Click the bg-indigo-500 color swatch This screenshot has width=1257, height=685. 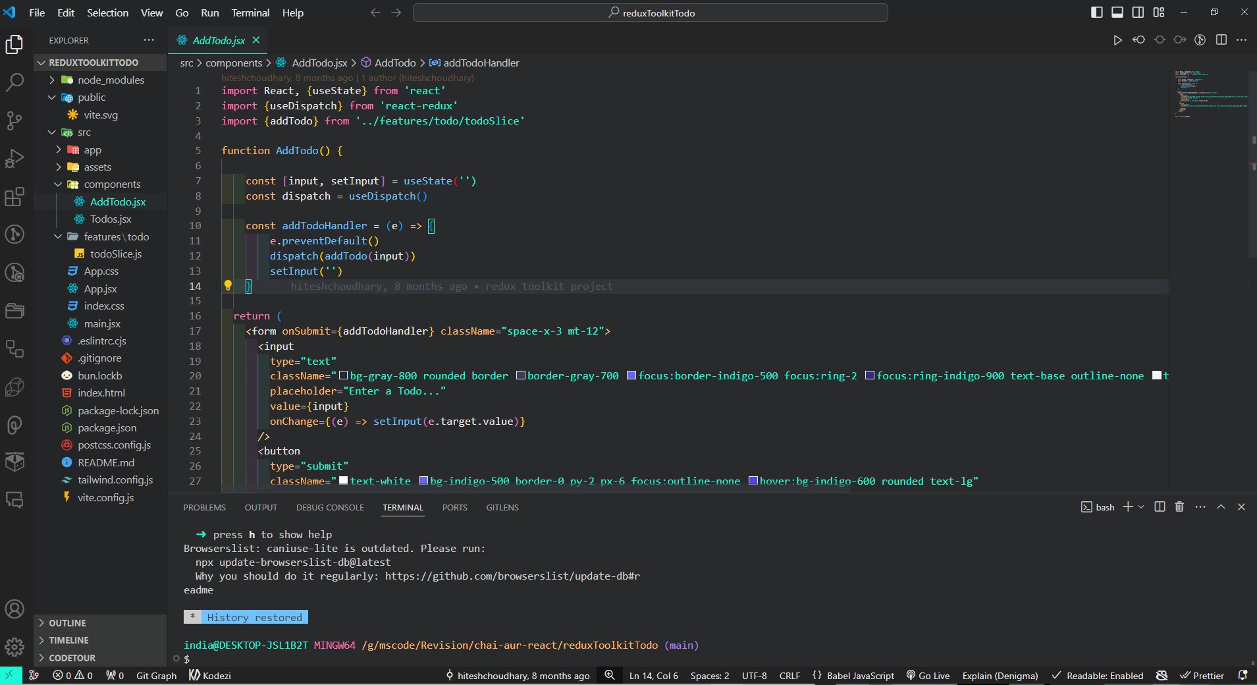click(424, 481)
